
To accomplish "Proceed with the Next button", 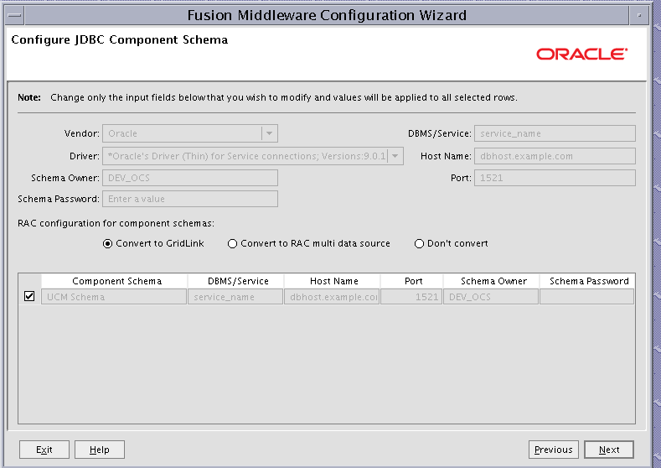I will tap(609, 450).
